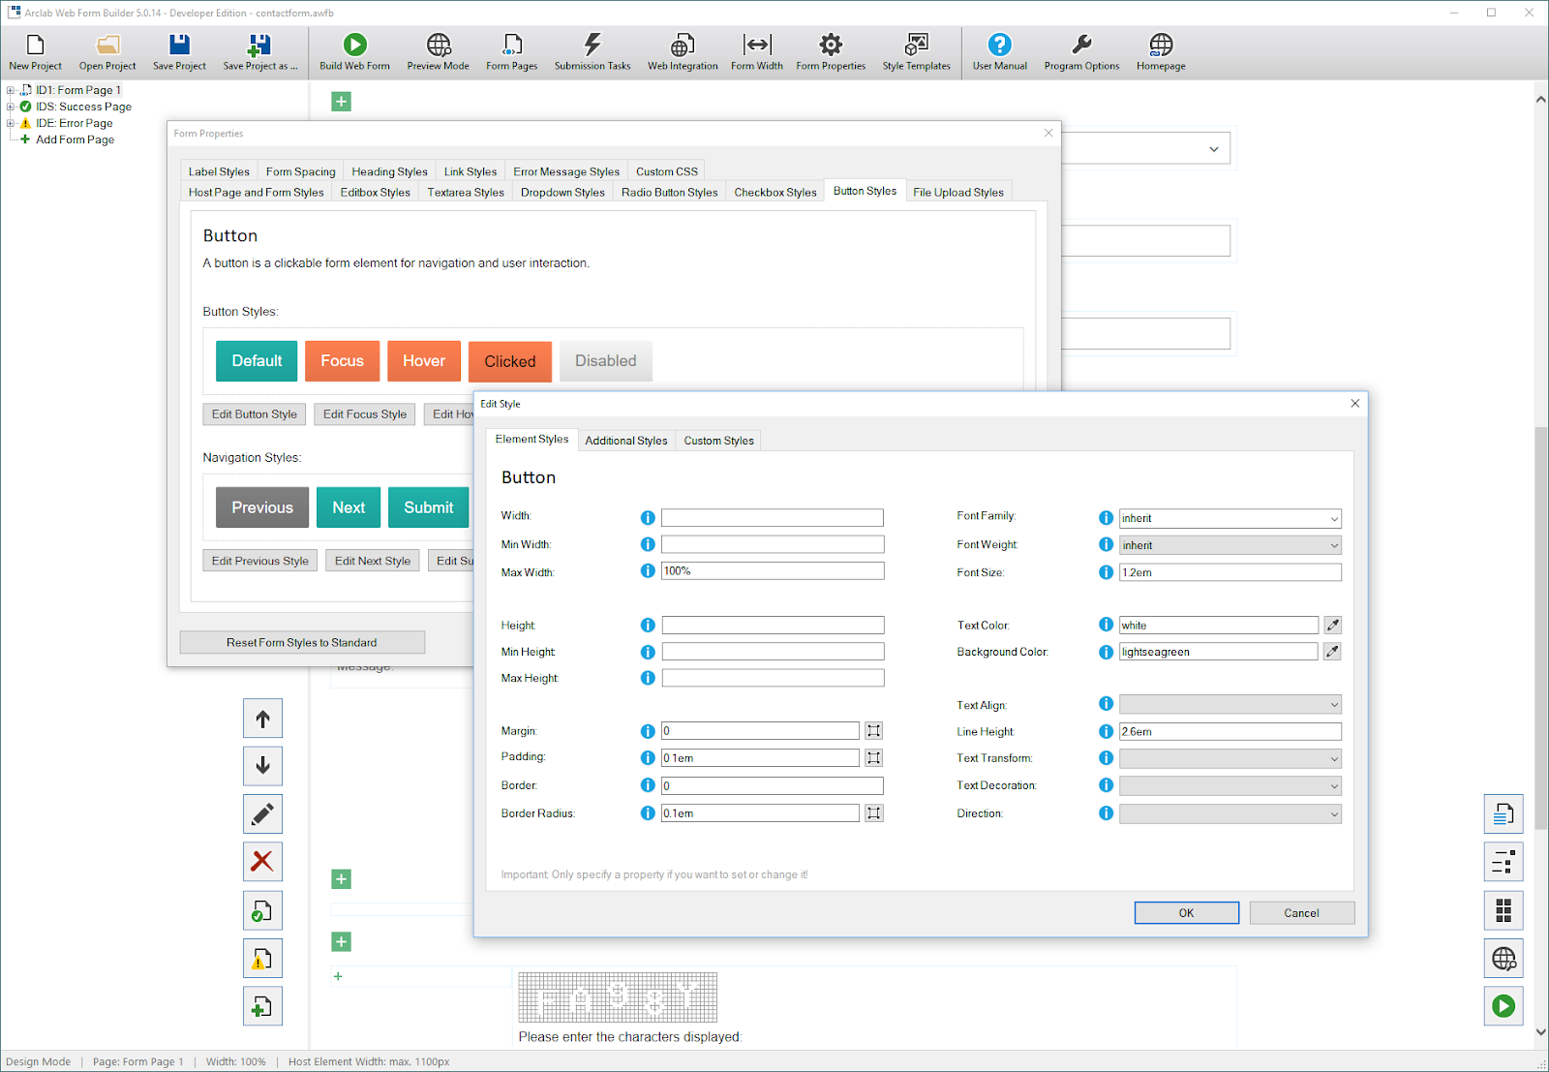Screen dimensions: 1549x1072
Task: Open the Custom CSS tab
Action: coord(666,171)
